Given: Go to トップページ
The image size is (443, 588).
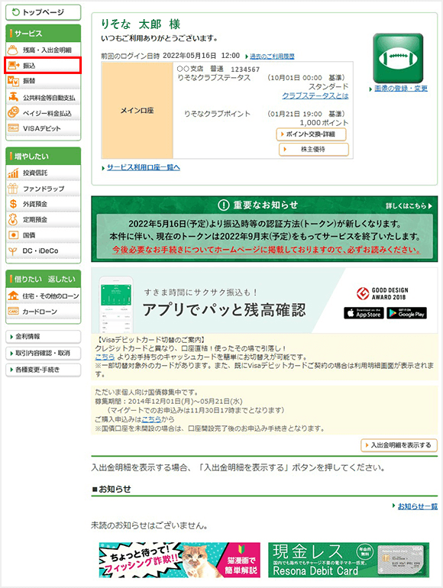Looking at the screenshot, I should (x=43, y=12).
